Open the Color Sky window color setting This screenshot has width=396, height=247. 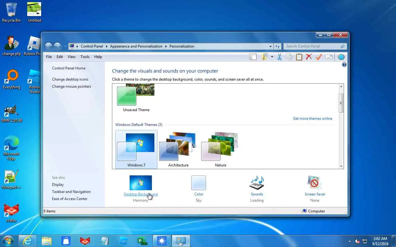[x=199, y=189]
